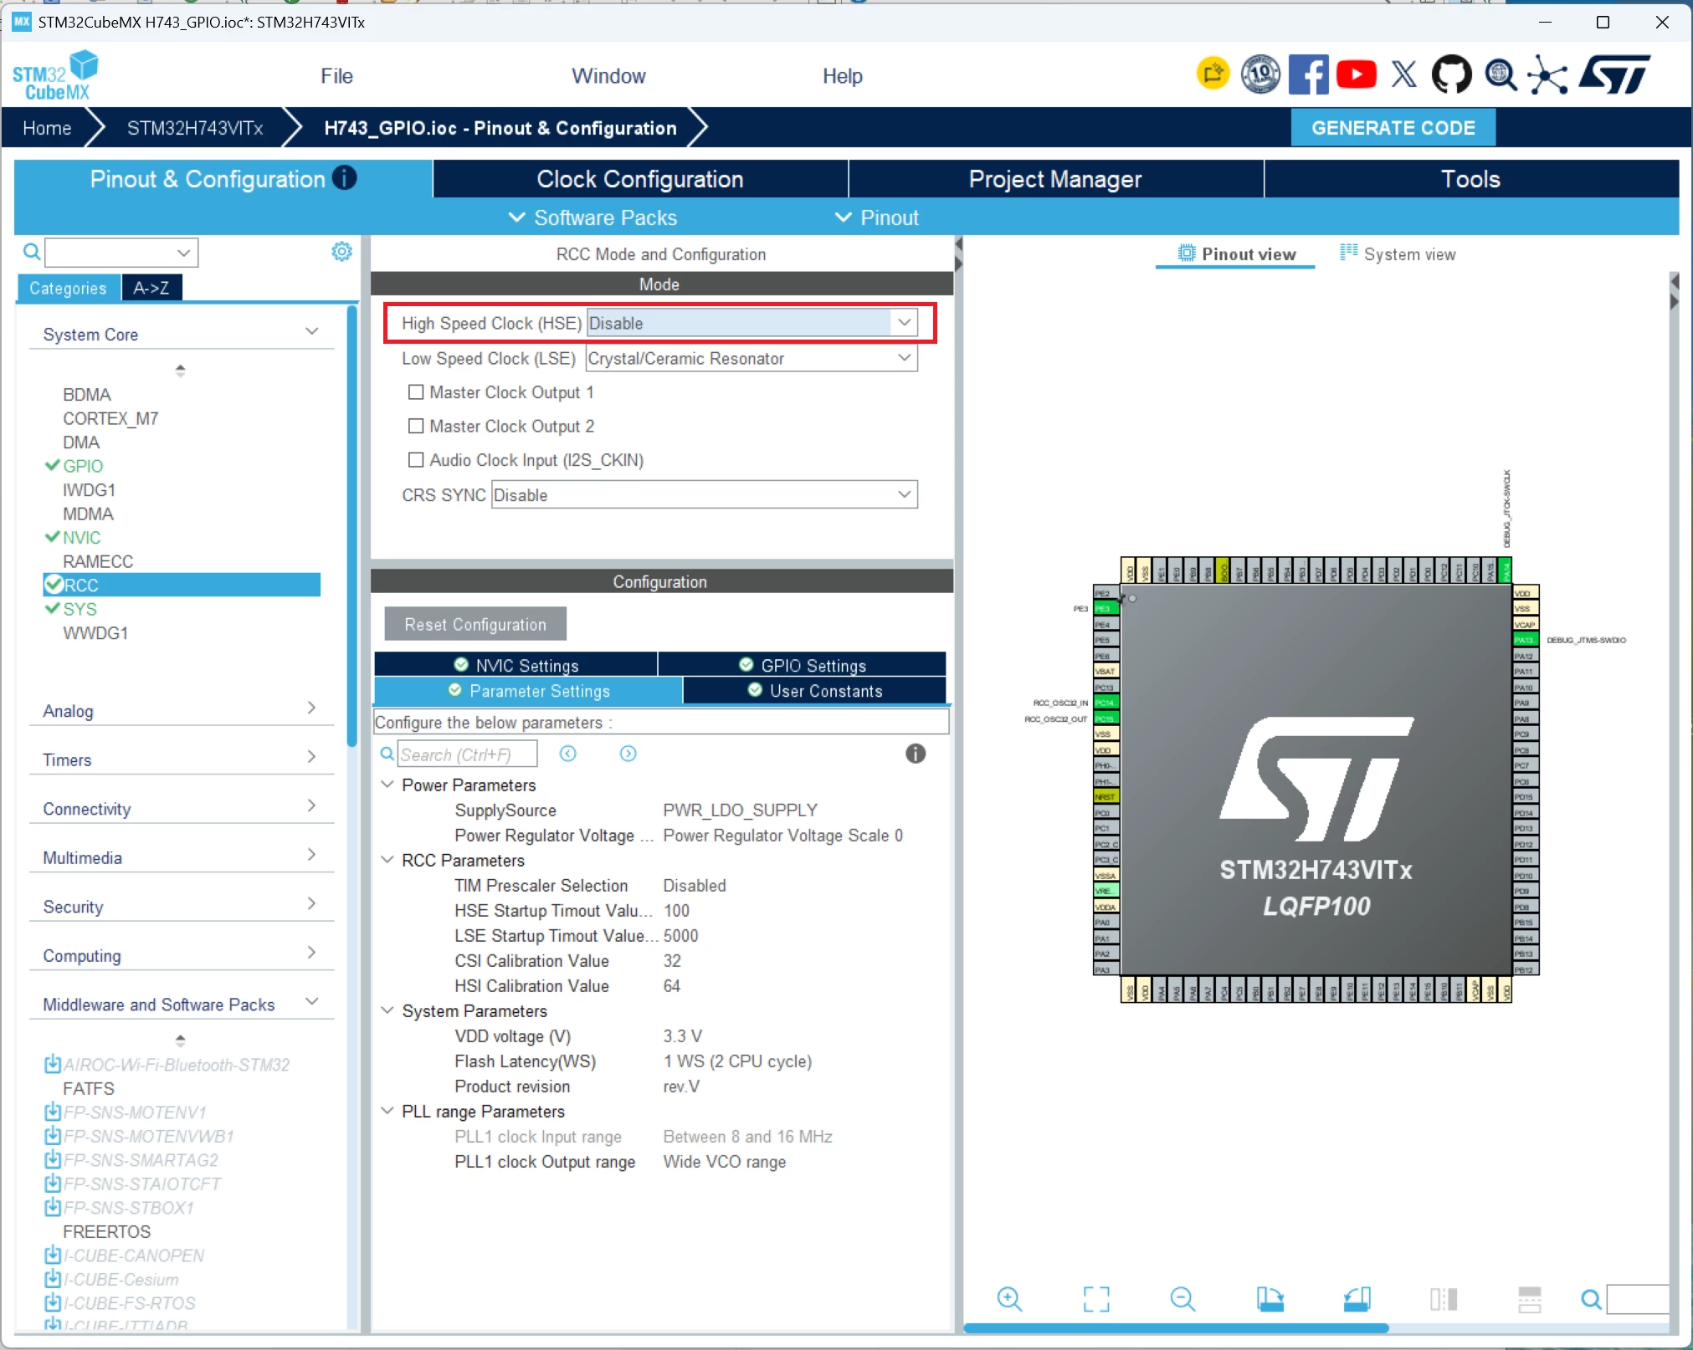Click the GENERATE CODE button
Image resolution: width=1693 pixels, height=1350 pixels.
tap(1393, 128)
